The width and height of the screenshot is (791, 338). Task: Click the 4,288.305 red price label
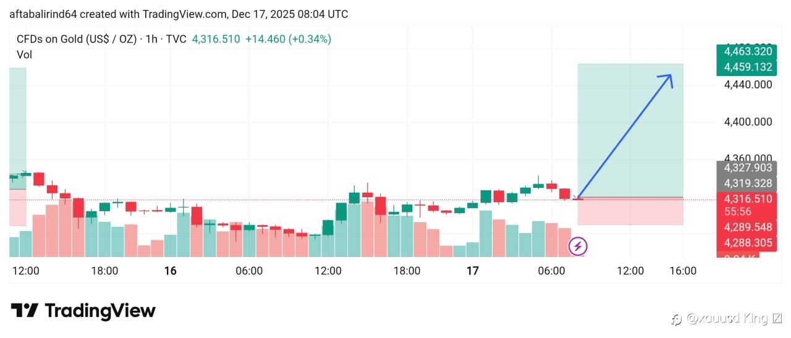(x=748, y=243)
